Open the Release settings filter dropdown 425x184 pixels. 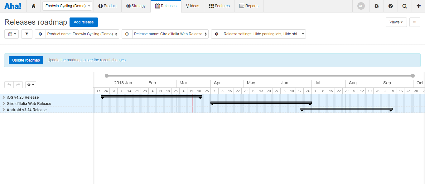tap(264, 34)
